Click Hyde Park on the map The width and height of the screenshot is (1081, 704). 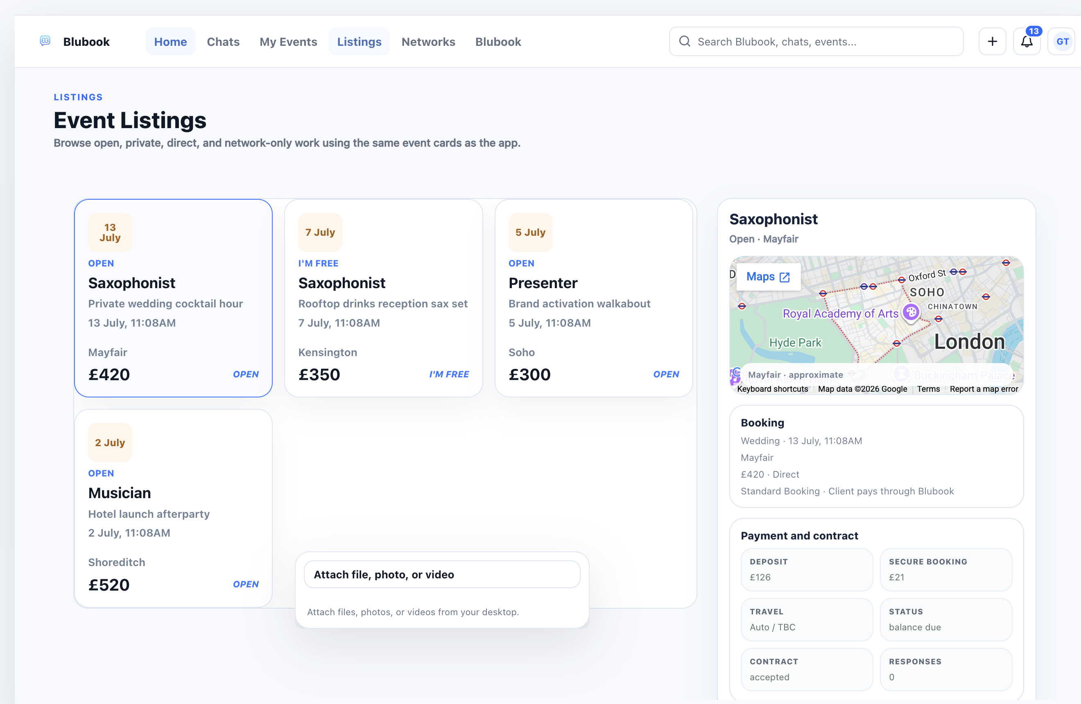(x=795, y=342)
